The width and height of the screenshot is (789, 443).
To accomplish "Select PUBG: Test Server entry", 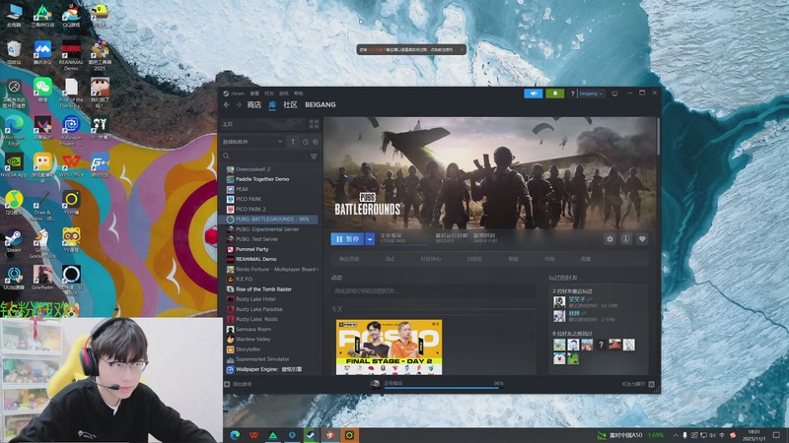I will click(x=256, y=239).
